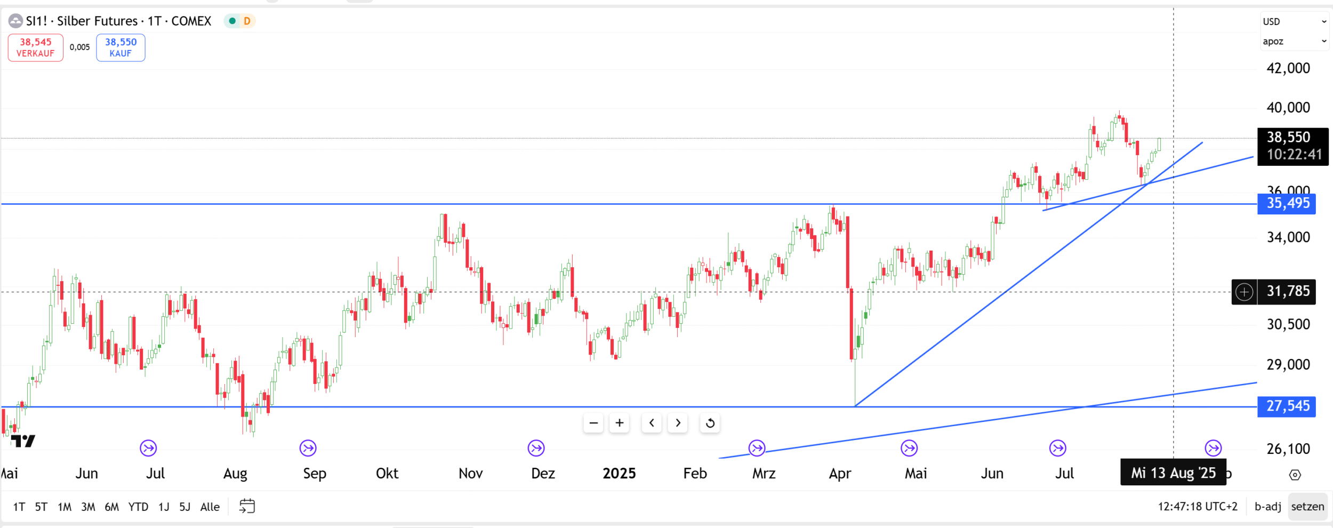Click the zoom in plus button
1333x528 pixels.
[x=619, y=423]
